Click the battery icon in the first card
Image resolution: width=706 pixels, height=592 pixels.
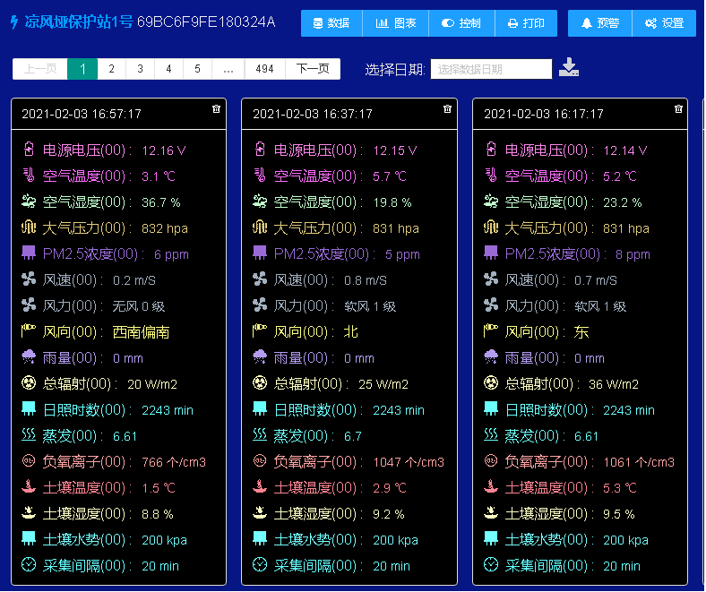click(x=29, y=150)
